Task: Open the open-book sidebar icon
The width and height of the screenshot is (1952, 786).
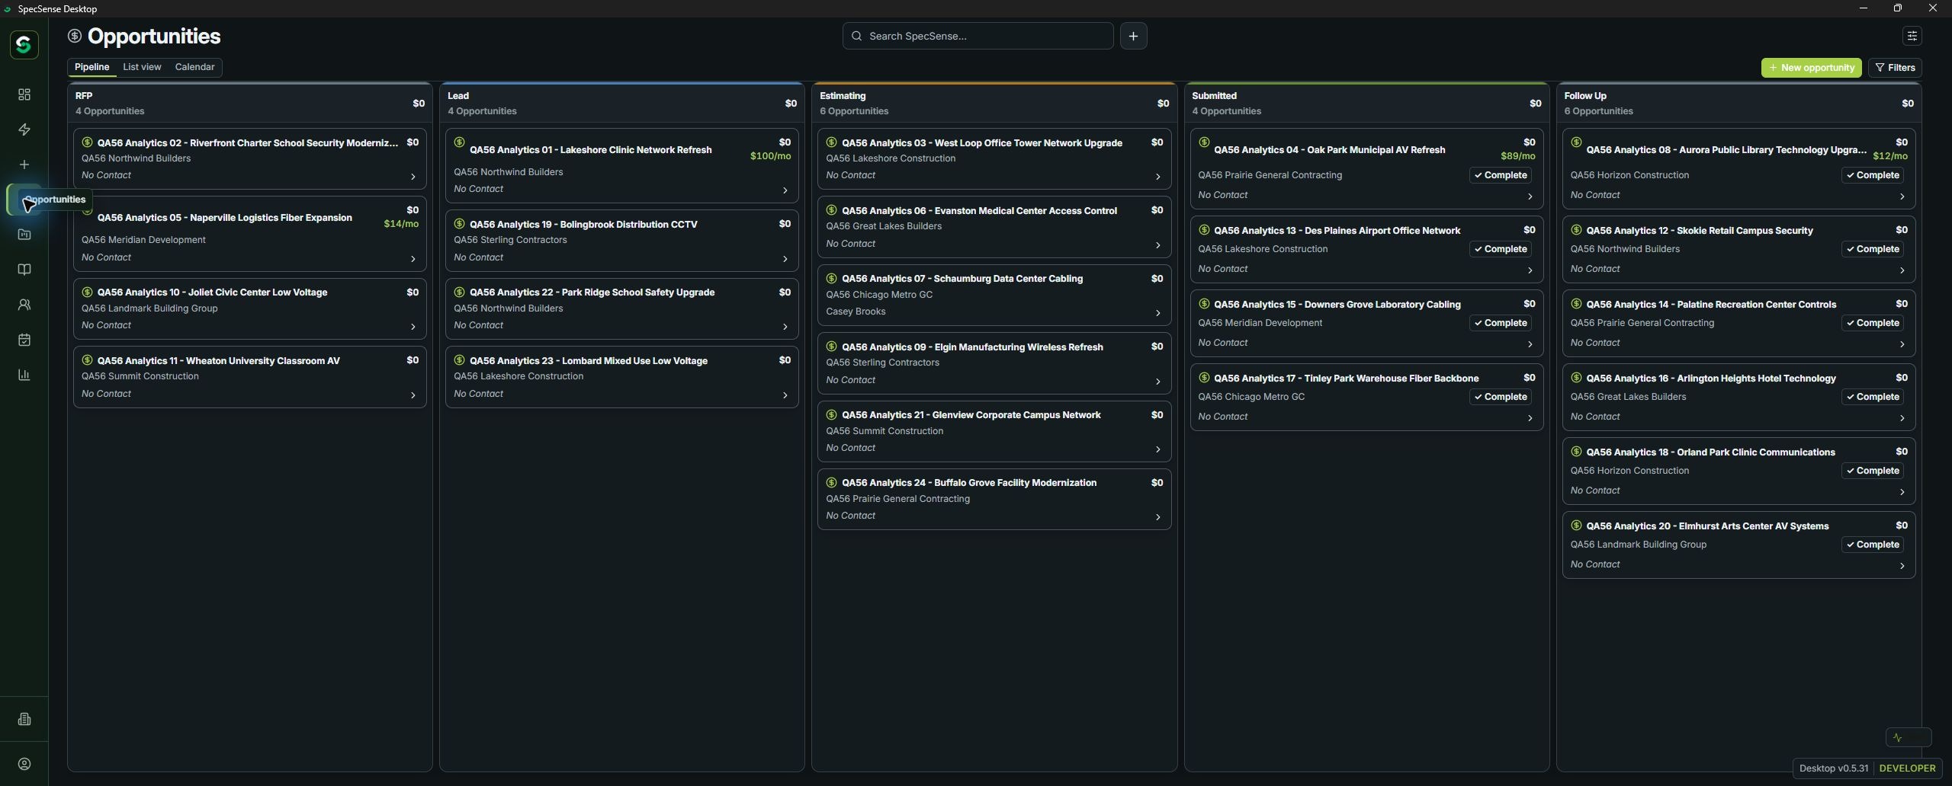Action: point(24,270)
